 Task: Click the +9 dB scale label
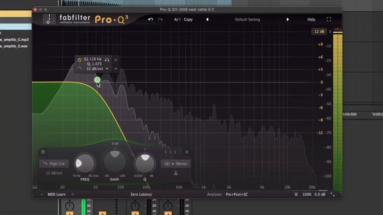(320, 44)
